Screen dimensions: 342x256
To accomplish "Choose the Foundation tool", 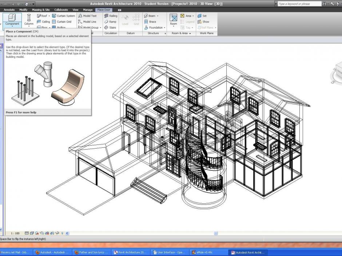I will click(x=153, y=28).
